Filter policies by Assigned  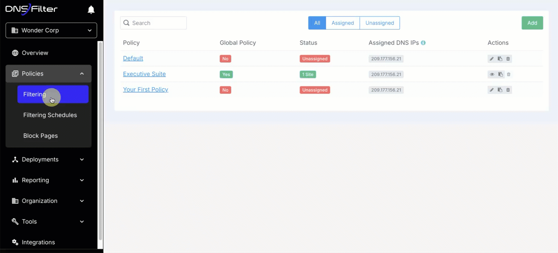pyautogui.click(x=342, y=23)
